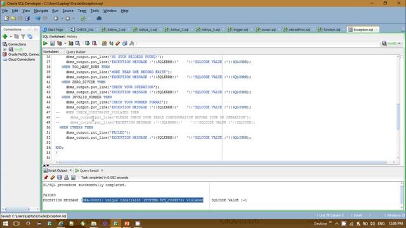Click the Undo arrow icon
Screen dimensions: 406x228
tap(38, 18)
